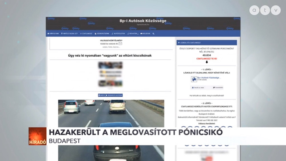286x161 pixels.
Task: Click the envelope icon under Világgá kürtölnéd
Action: pyautogui.click(x=120, y=43)
